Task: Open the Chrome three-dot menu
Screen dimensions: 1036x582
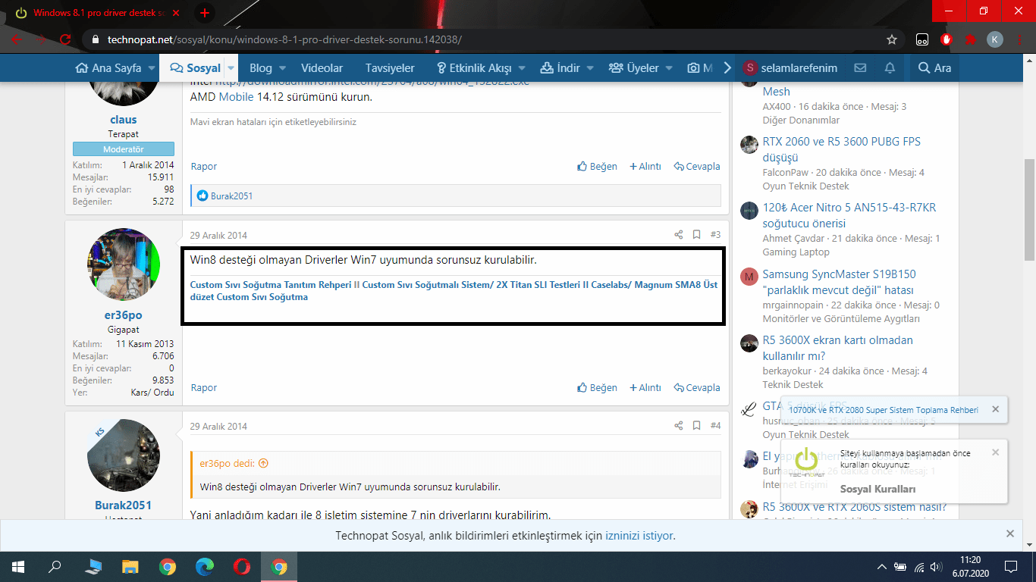Action: (x=1019, y=39)
